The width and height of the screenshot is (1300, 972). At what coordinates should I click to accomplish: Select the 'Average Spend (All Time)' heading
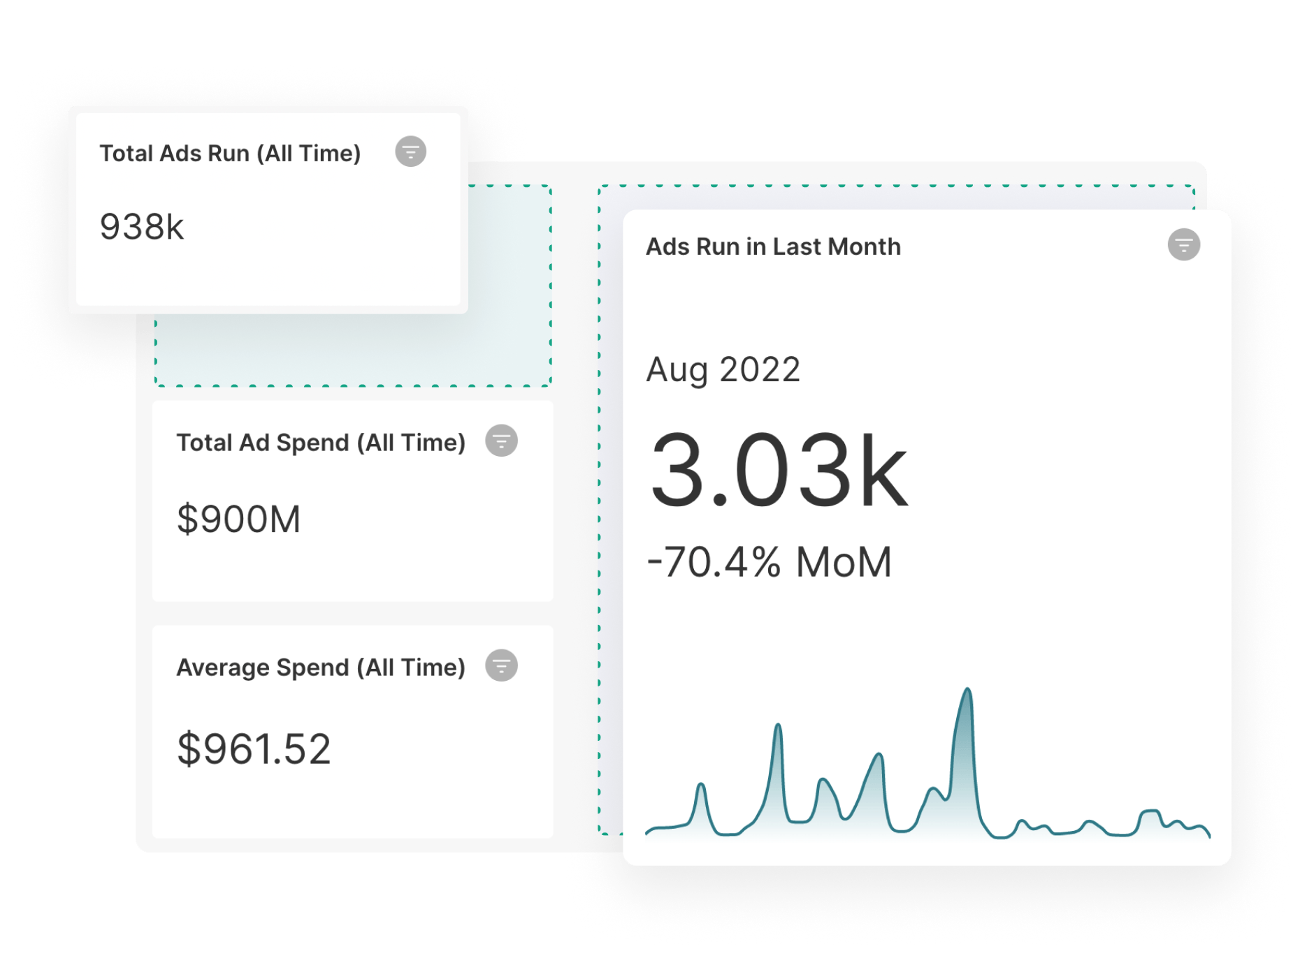click(320, 668)
